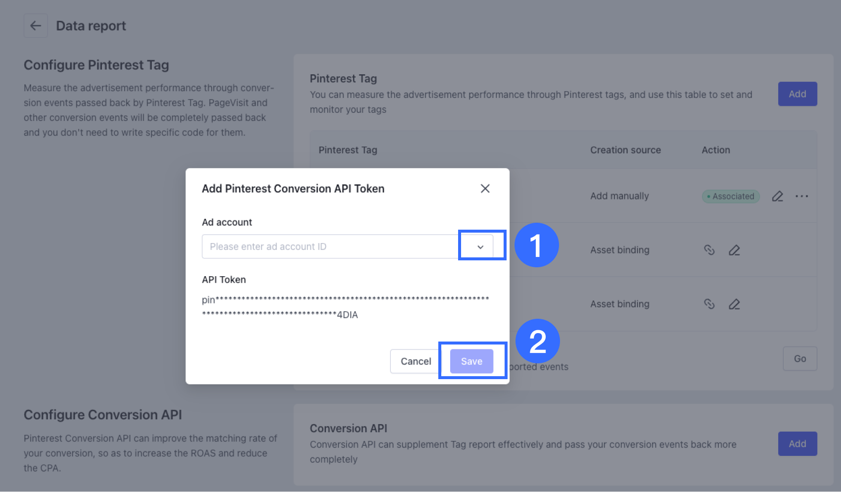Click Add in the Conversion API section

tap(797, 443)
